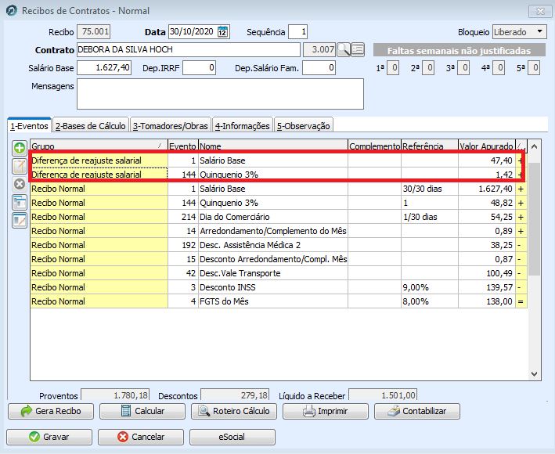Save with the Gravar button
This screenshot has width=555, height=454.
tap(49, 437)
